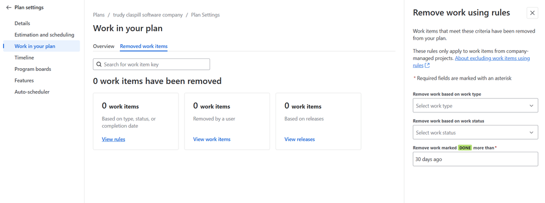
Task: Click chevron of Select work type field
Action: [531, 106]
